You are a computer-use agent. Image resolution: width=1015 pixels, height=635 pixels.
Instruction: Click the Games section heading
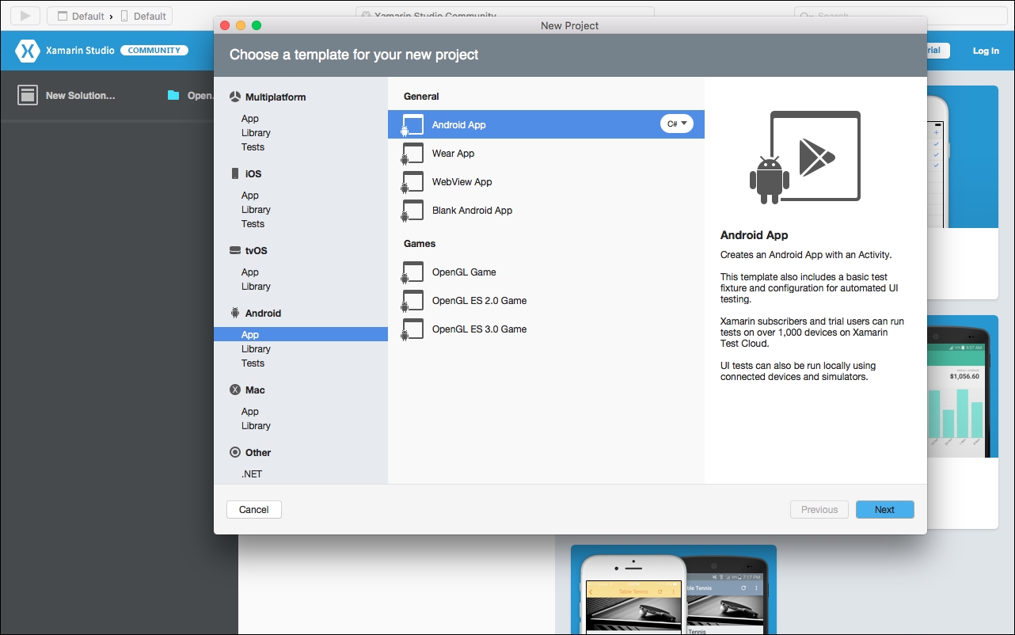coord(420,244)
